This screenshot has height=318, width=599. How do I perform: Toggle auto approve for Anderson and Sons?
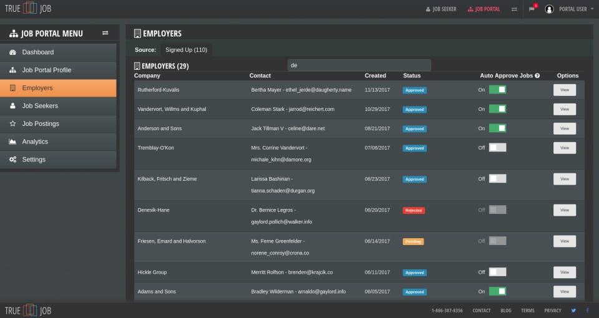497,128
